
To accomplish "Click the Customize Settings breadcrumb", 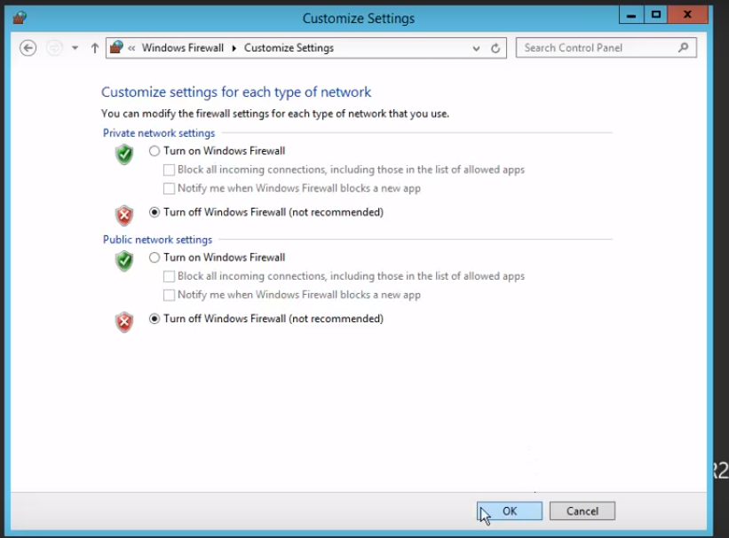I will click(x=289, y=48).
